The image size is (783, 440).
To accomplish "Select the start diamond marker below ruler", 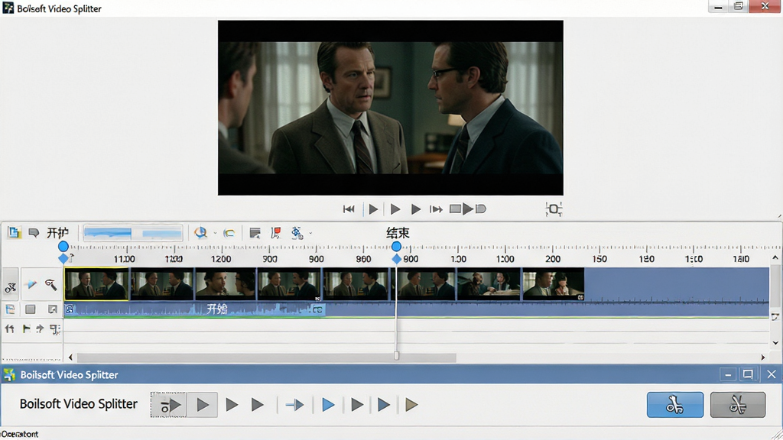I will [63, 258].
